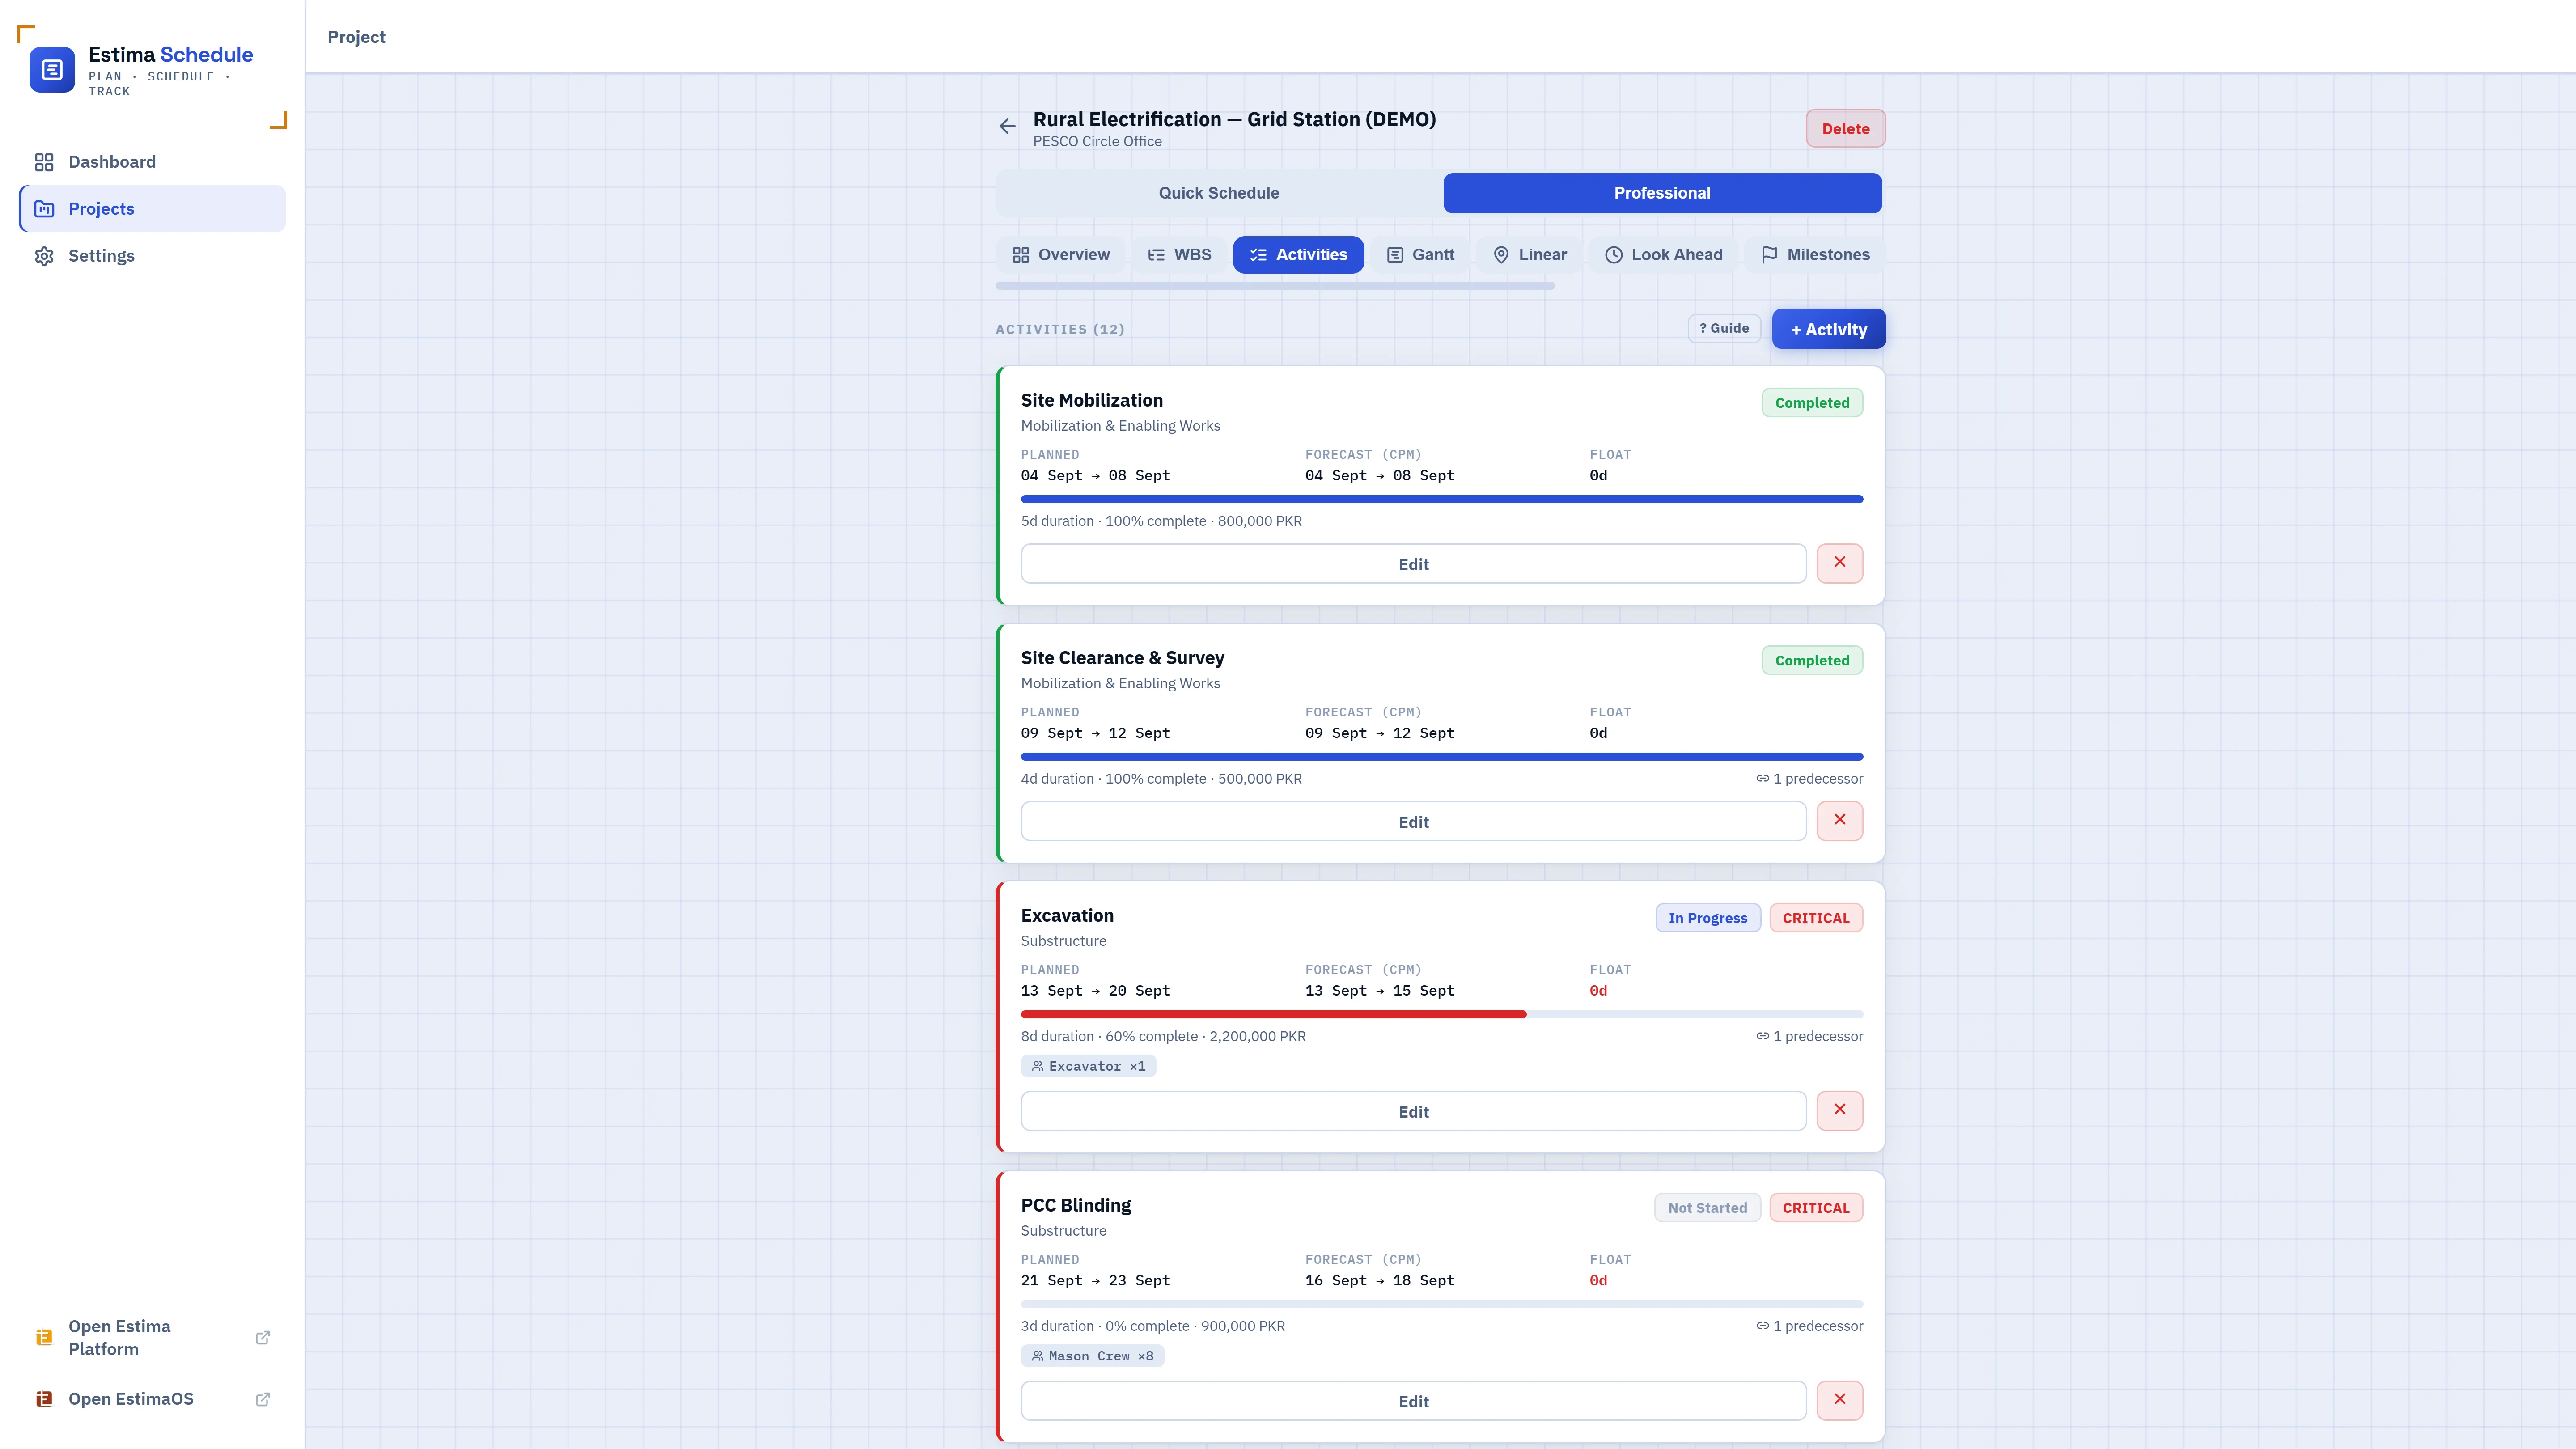Open Estima Platform link

point(152,1337)
